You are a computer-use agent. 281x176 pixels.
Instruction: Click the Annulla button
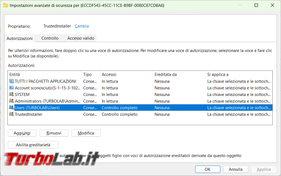[x=236, y=170]
